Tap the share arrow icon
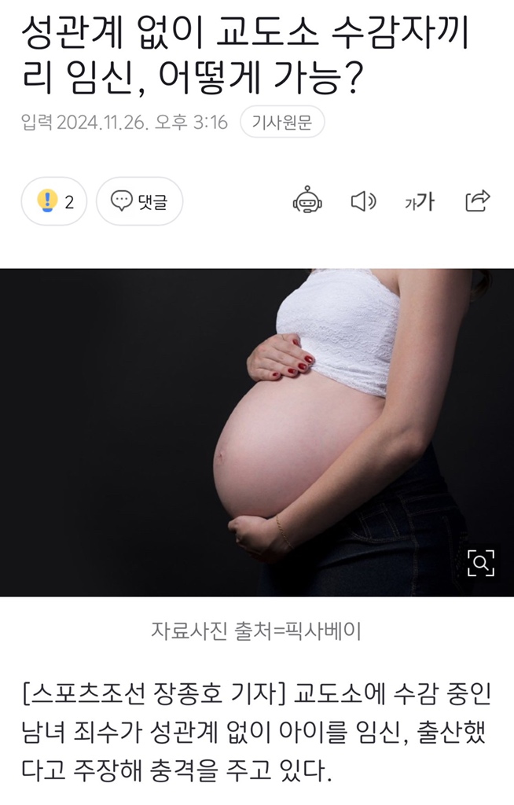The height and width of the screenshot is (805, 514). [x=478, y=200]
